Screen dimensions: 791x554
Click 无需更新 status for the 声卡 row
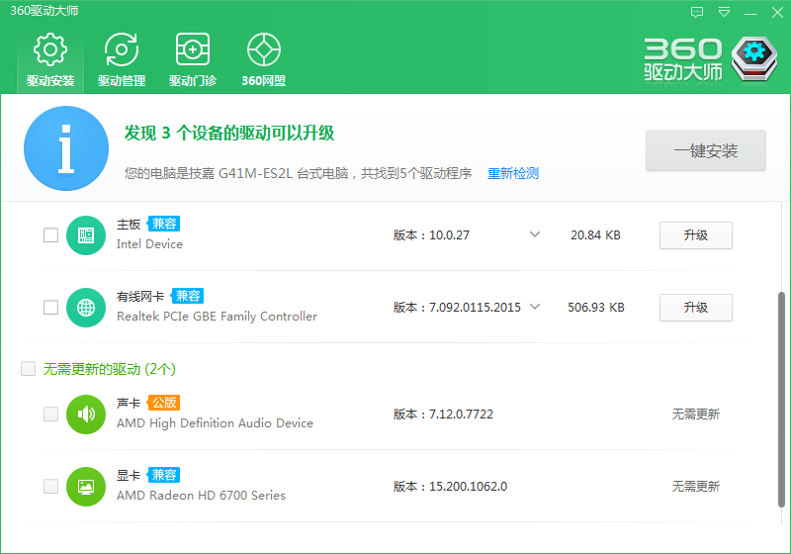696,415
